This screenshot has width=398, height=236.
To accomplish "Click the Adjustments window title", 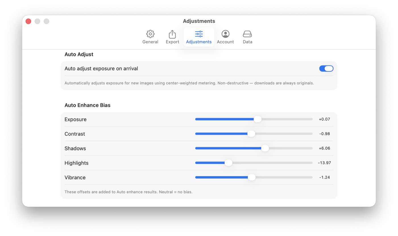I will [x=199, y=21].
